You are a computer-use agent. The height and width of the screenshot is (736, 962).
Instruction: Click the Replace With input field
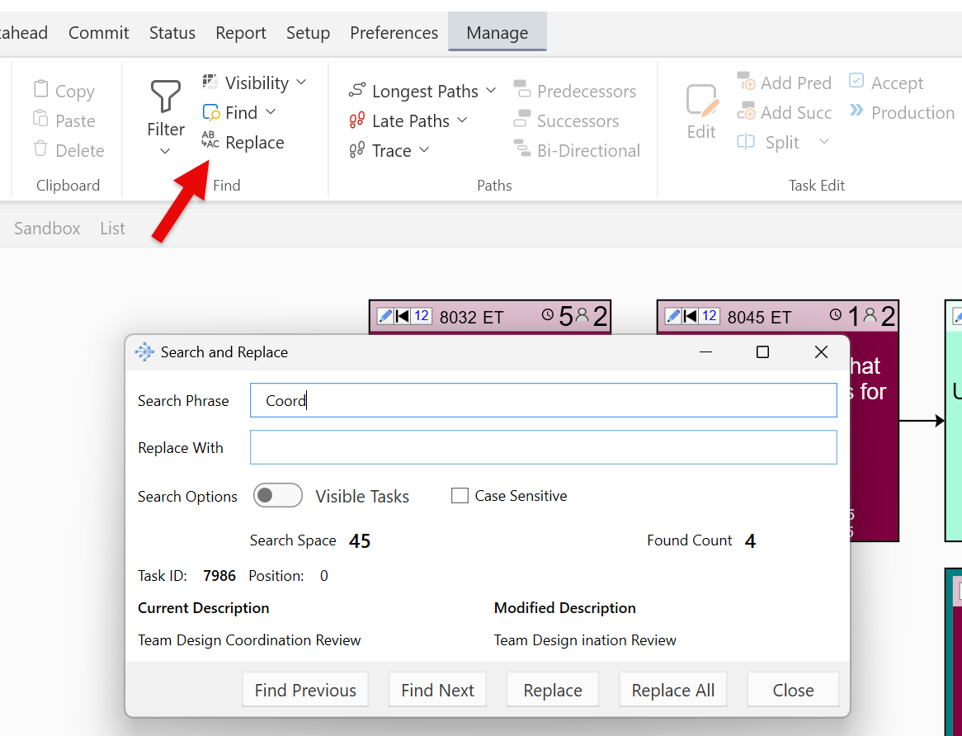coord(543,447)
